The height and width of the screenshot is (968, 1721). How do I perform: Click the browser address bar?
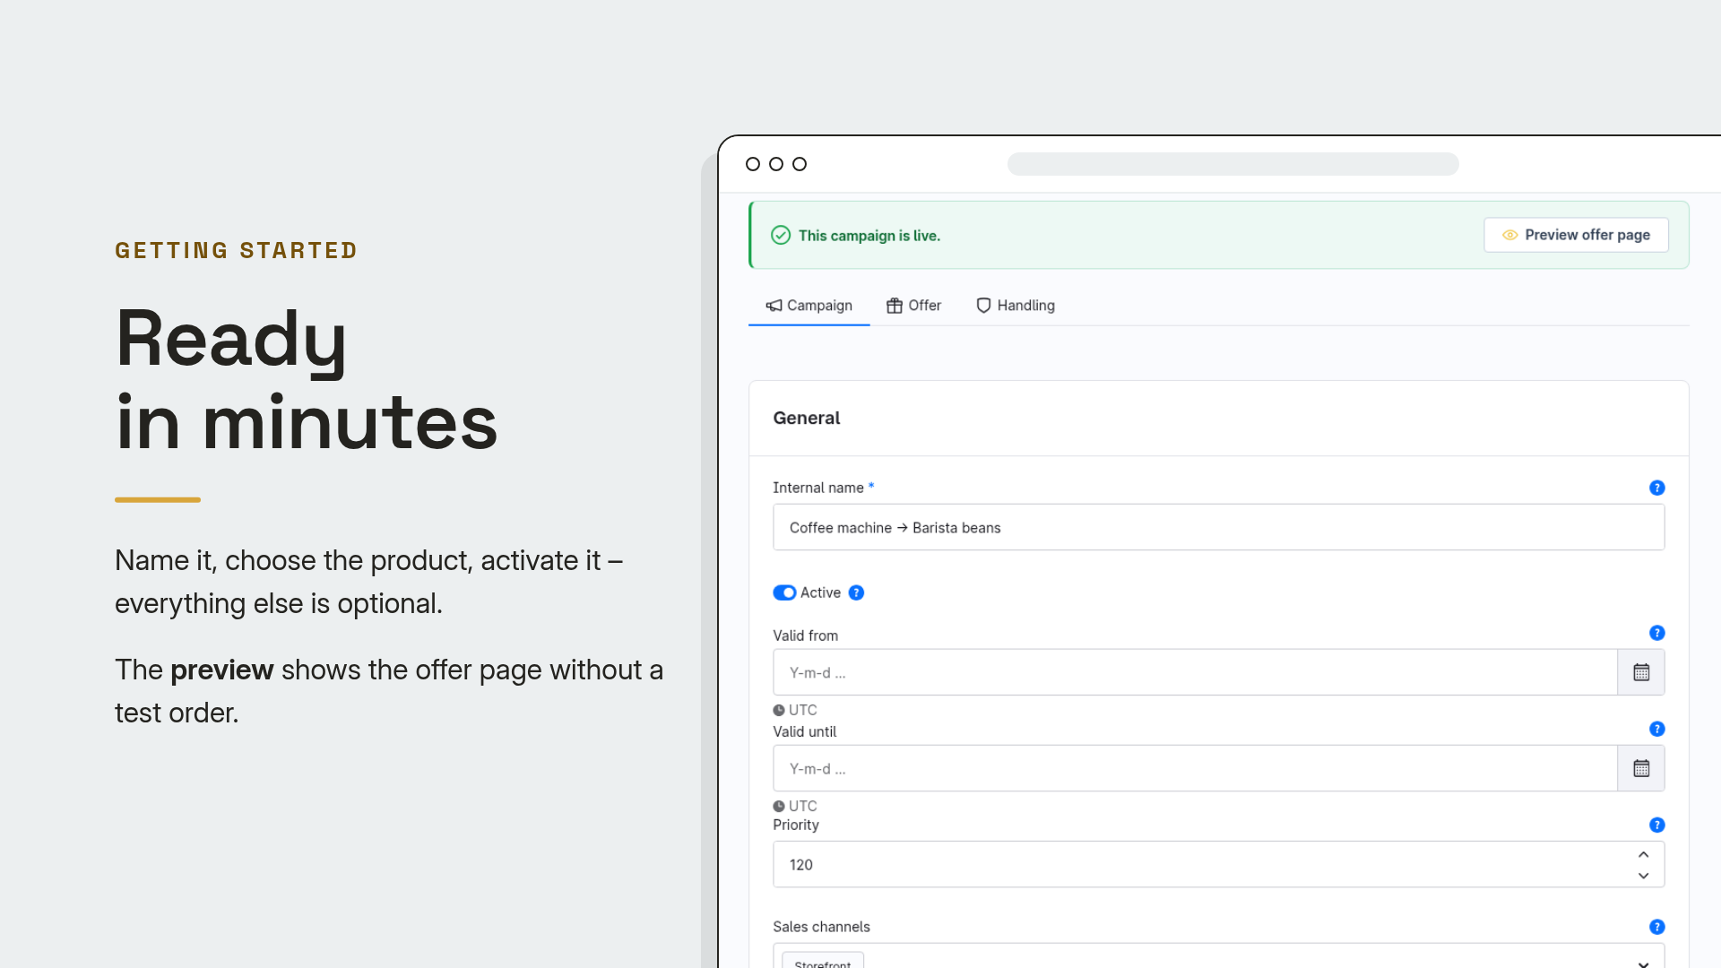coord(1232,164)
